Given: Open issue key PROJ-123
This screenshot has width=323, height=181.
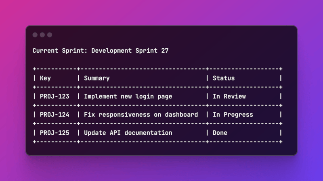Looking at the screenshot, I should [x=55, y=96].
